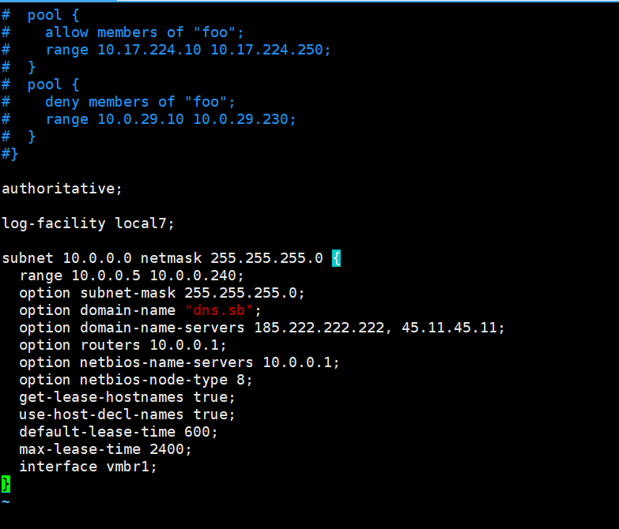Click log-facility local7 line
Viewport: 619px width, 529px height.
pos(88,223)
